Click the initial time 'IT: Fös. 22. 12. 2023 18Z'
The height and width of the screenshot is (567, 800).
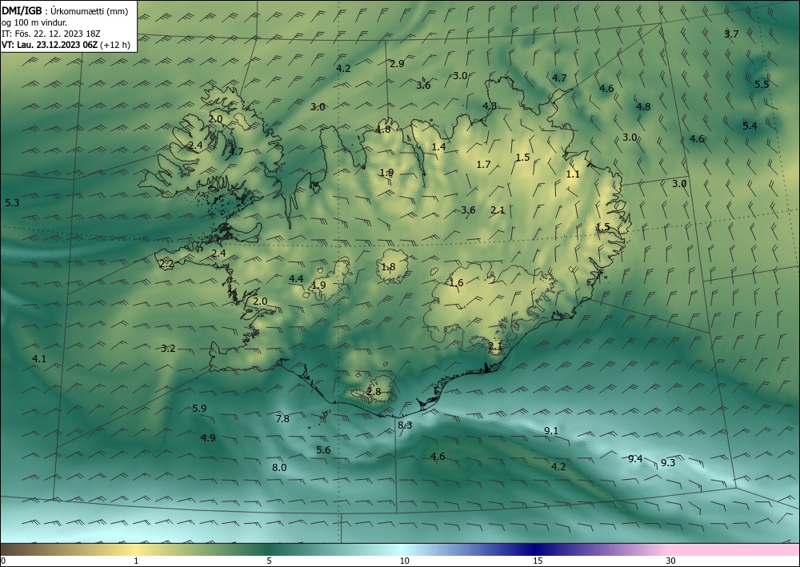[x=51, y=34]
